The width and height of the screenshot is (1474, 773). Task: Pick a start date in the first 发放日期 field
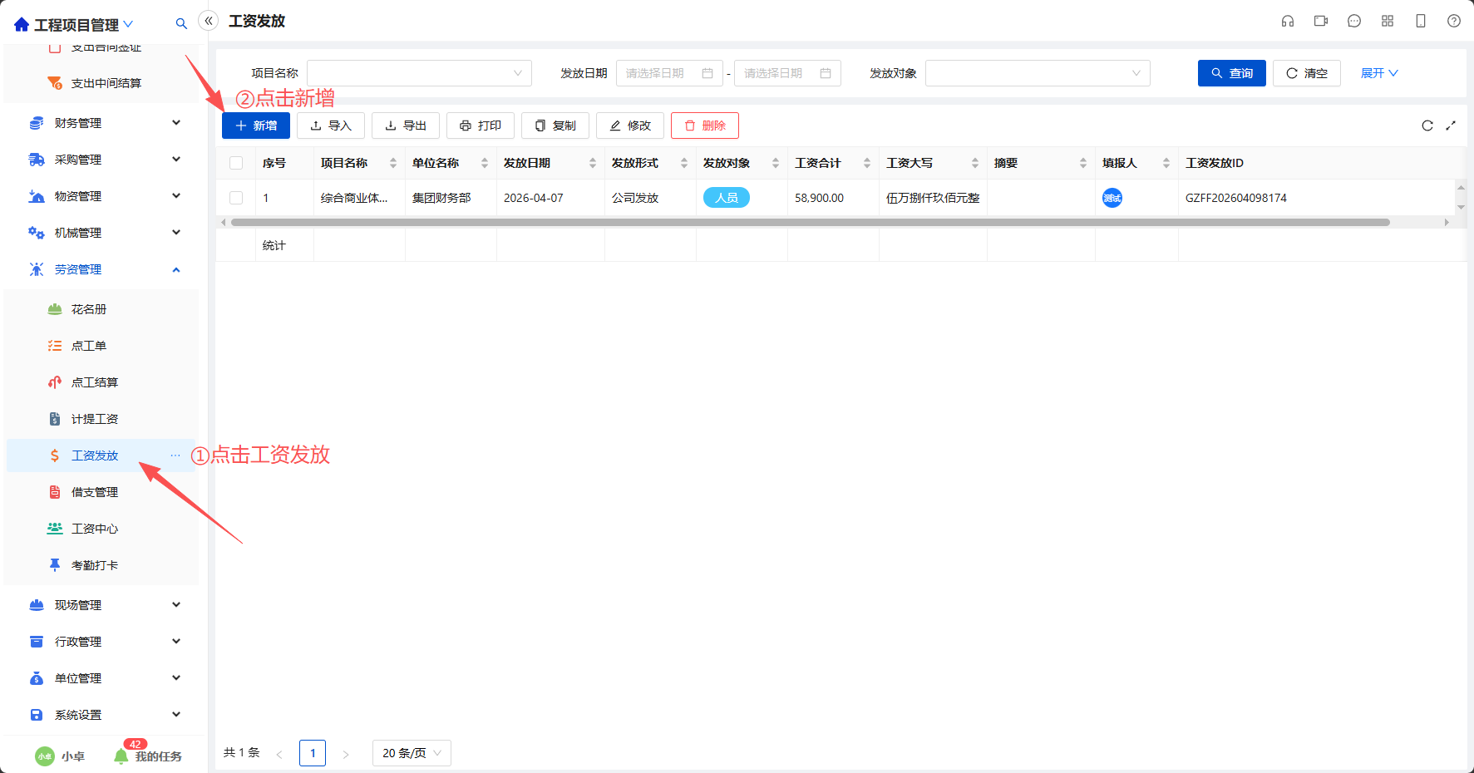pyautogui.click(x=669, y=73)
